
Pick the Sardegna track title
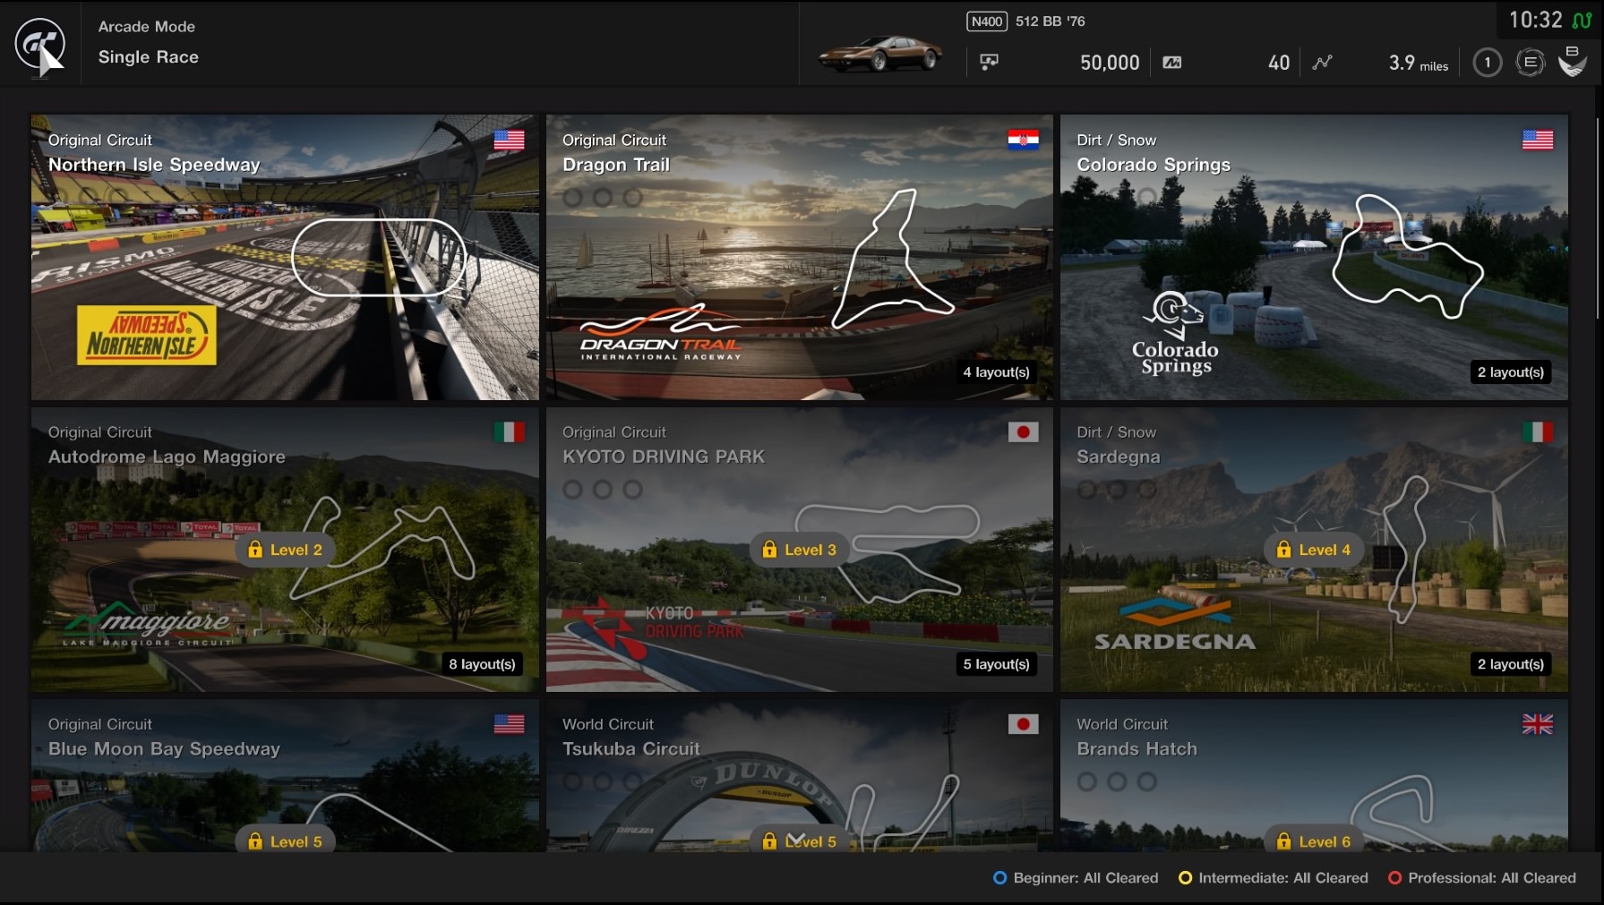tap(1119, 457)
